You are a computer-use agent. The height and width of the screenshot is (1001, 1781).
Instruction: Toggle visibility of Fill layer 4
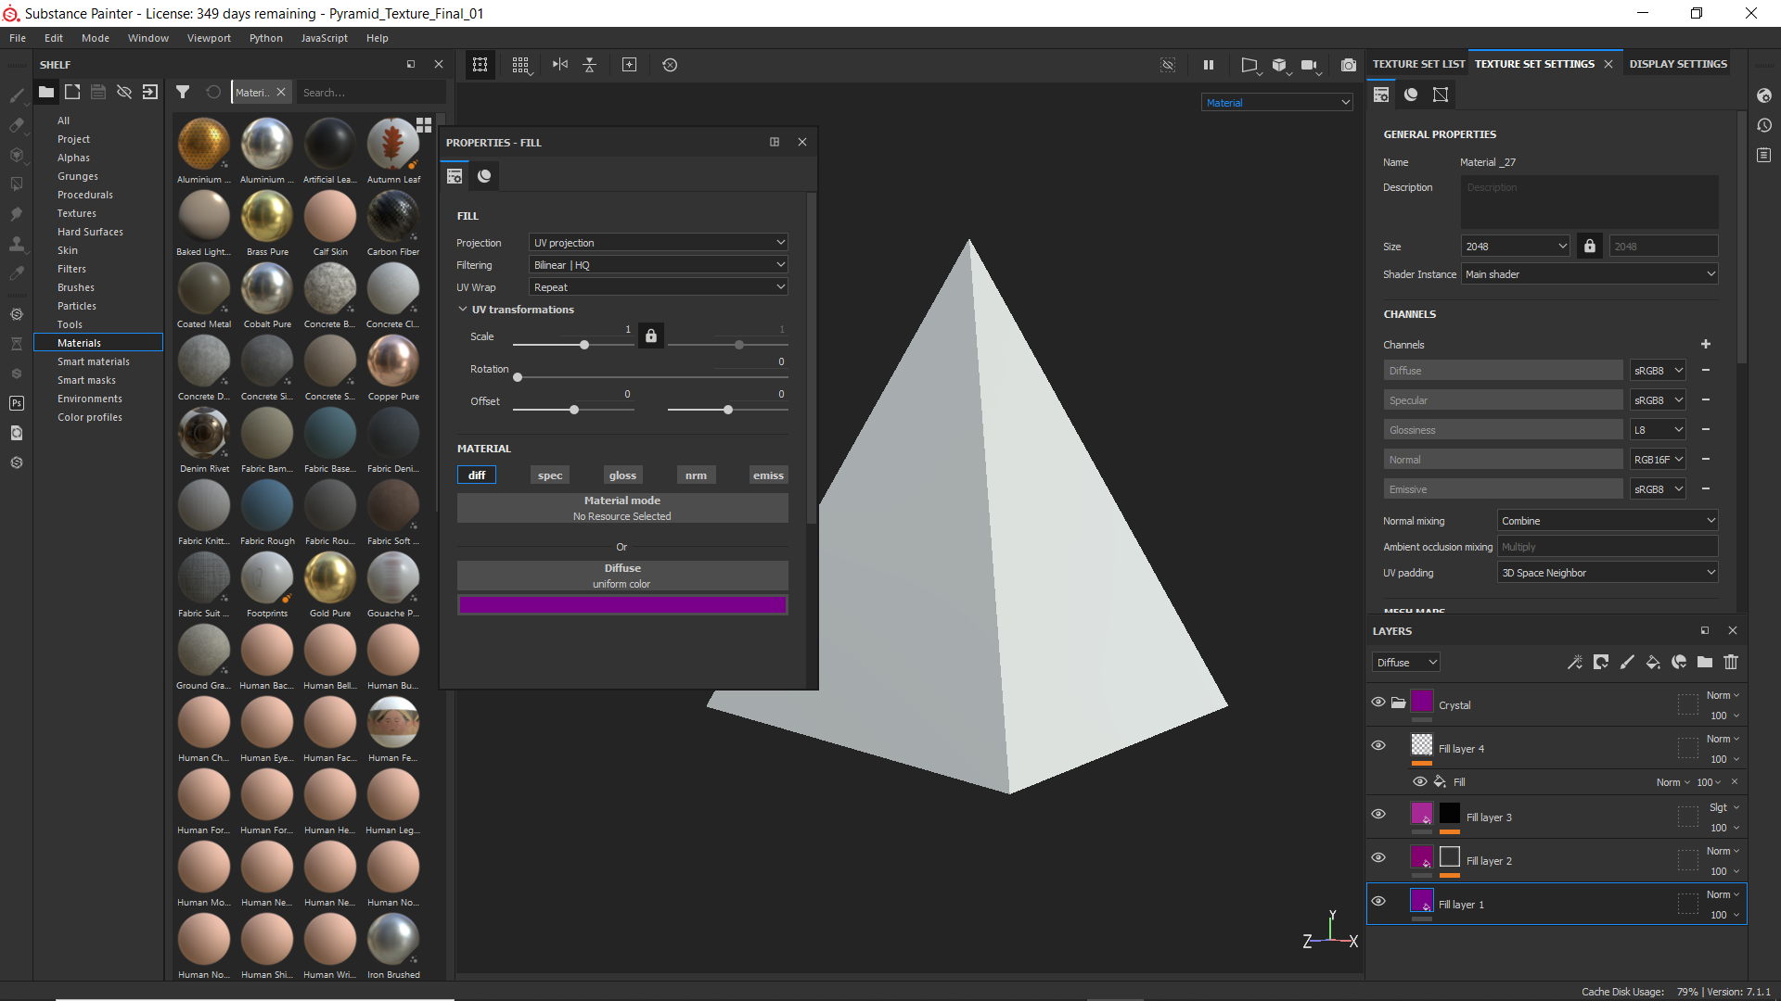(1378, 745)
